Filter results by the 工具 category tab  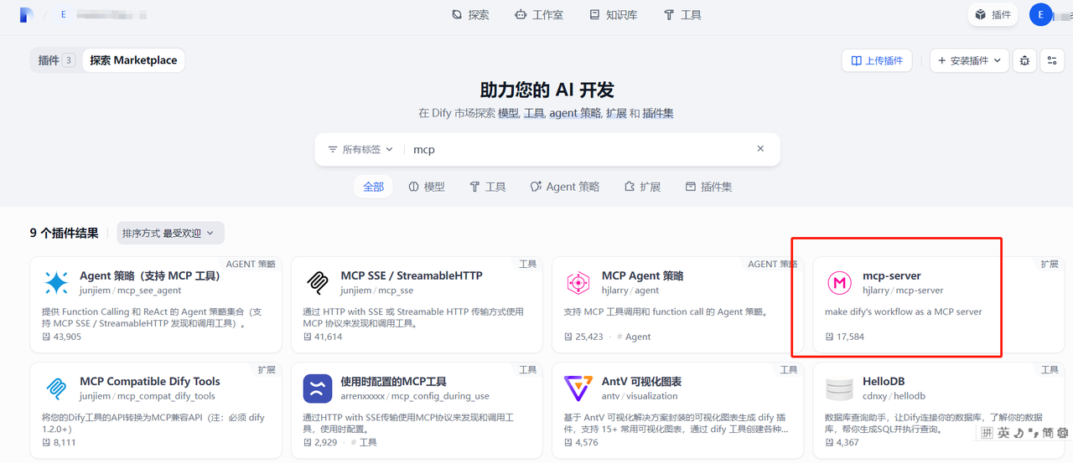[x=488, y=187]
